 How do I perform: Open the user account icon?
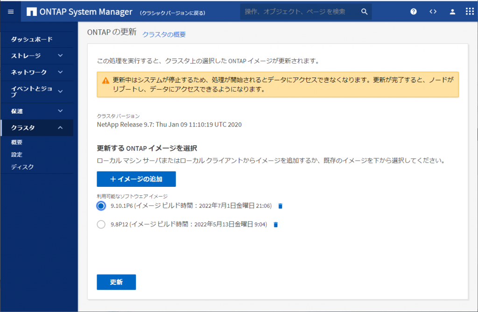pyautogui.click(x=452, y=12)
